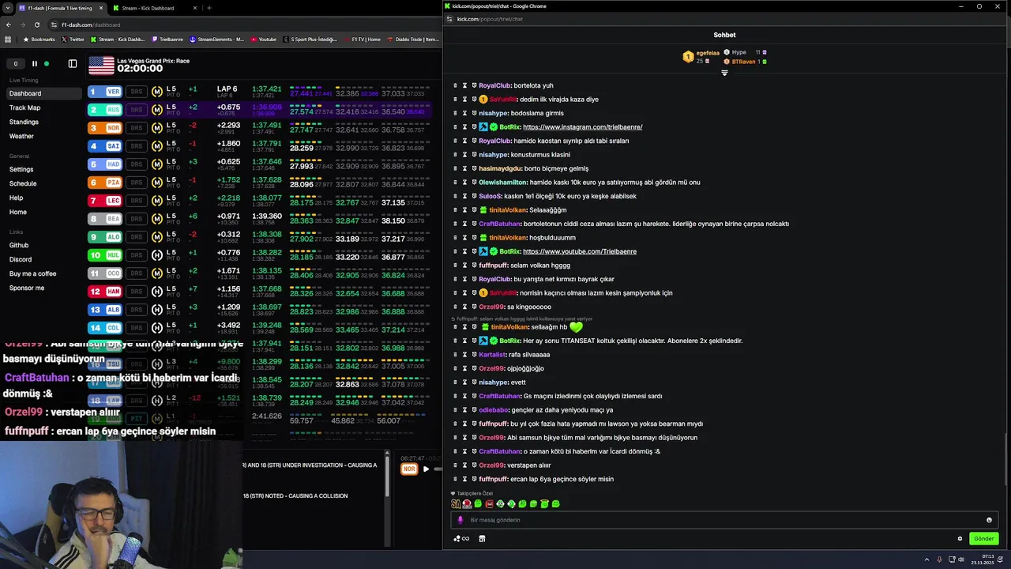
Task: Open Kick chat settings gear
Action: pos(960,539)
